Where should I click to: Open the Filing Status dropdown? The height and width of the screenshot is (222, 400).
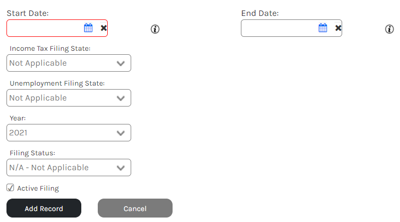pyautogui.click(x=69, y=168)
